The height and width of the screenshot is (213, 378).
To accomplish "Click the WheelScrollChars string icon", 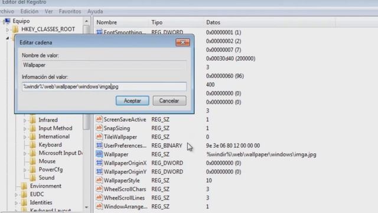I will 99,189.
